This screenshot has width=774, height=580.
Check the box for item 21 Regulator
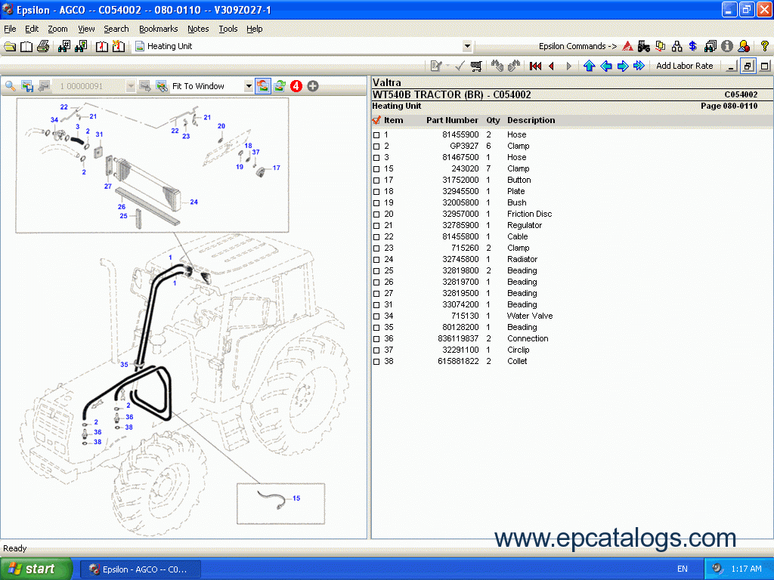pos(376,226)
